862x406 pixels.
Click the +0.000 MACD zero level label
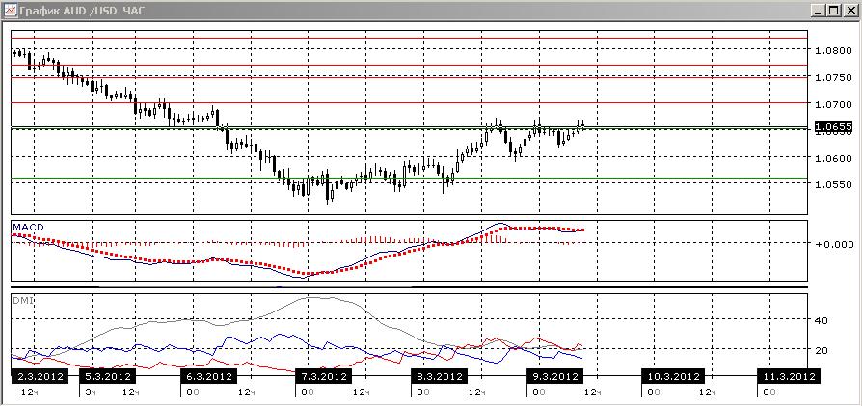coord(832,244)
